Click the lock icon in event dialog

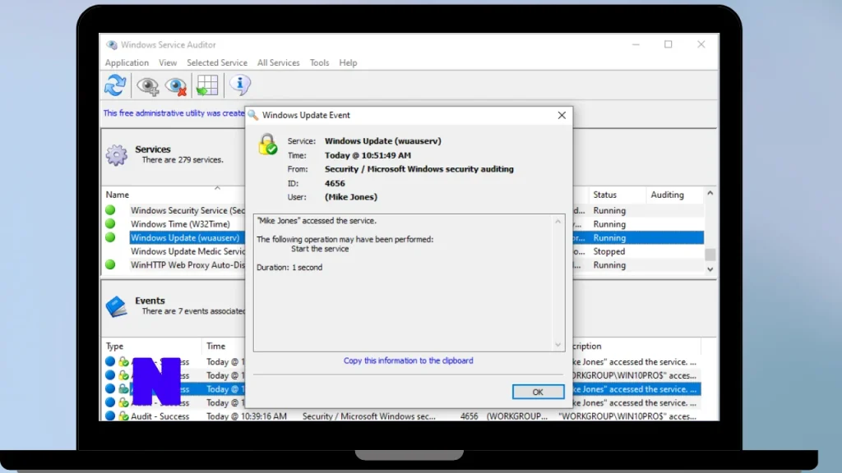267,145
